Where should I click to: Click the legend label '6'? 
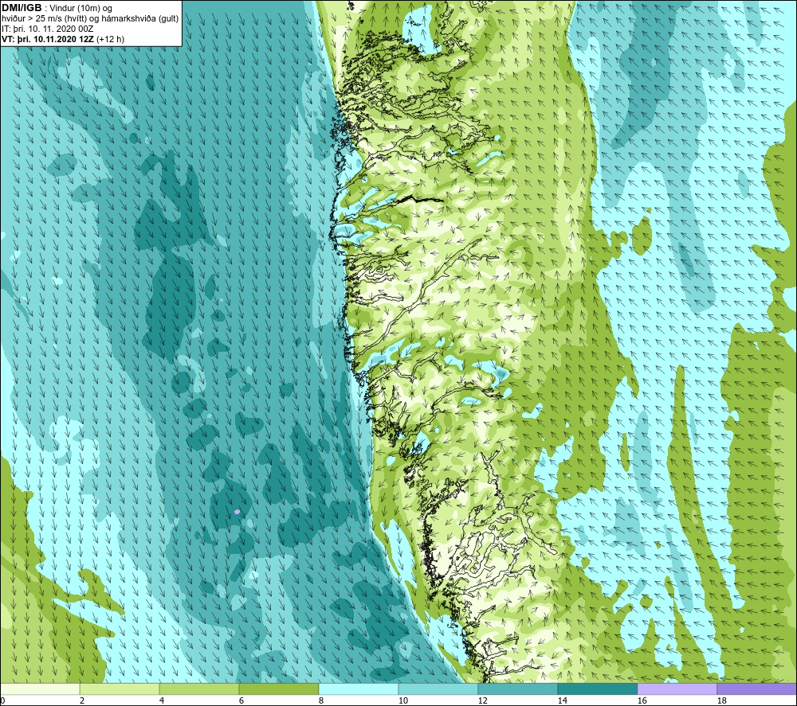click(x=241, y=701)
